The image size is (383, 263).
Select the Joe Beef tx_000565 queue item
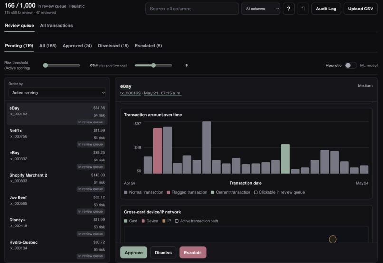(x=57, y=204)
